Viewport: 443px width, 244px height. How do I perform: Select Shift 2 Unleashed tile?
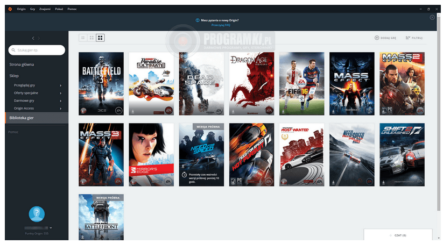point(402,155)
